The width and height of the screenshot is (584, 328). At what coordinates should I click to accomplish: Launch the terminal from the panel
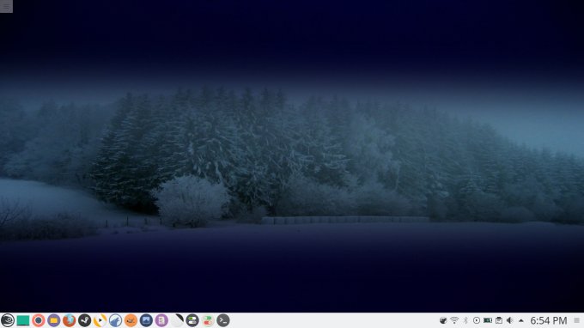coord(223,320)
